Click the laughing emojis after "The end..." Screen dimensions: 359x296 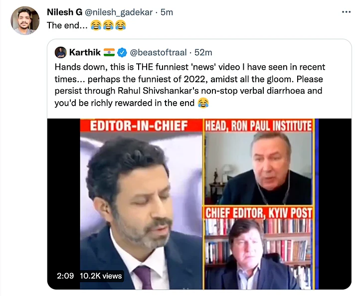coord(108,25)
